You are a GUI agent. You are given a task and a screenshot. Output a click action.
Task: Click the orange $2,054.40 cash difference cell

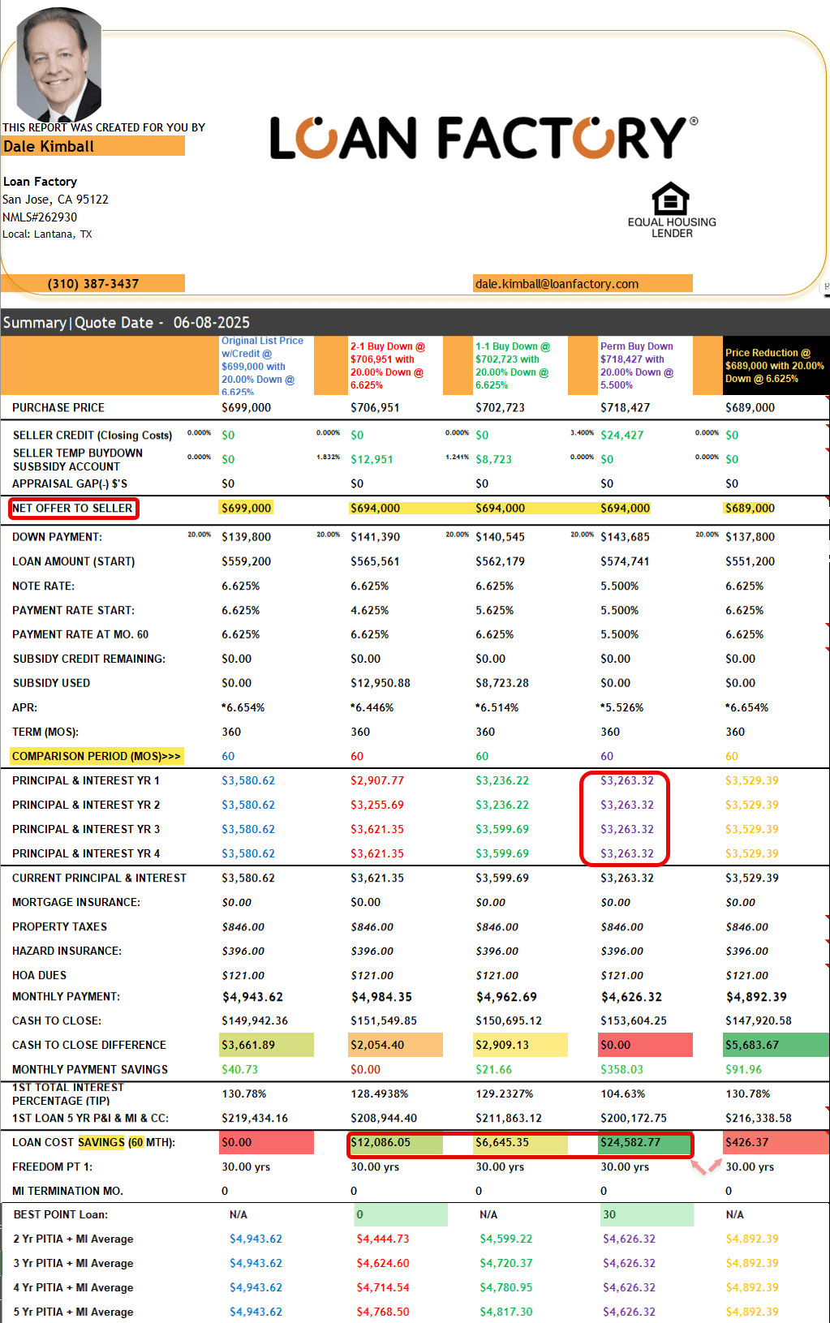click(x=395, y=1046)
